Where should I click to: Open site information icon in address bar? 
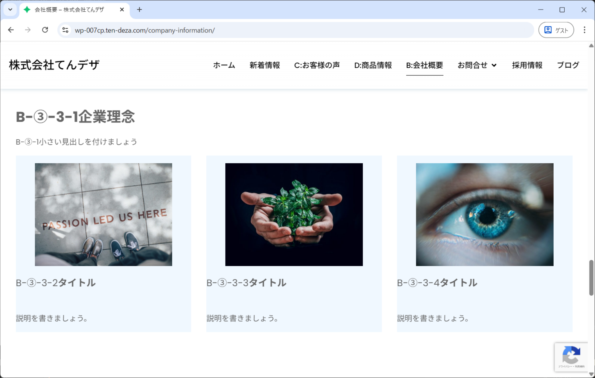pos(65,30)
